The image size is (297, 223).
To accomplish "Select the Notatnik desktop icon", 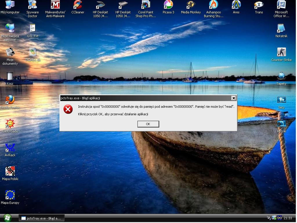I will click(x=281, y=29).
